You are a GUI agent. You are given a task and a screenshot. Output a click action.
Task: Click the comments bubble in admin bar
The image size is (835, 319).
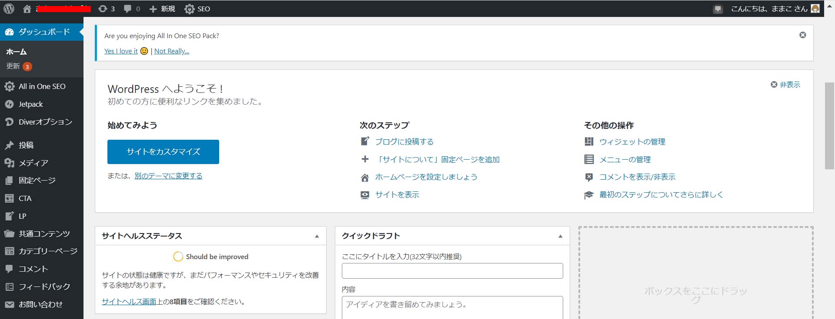pyautogui.click(x=131, y=9)
